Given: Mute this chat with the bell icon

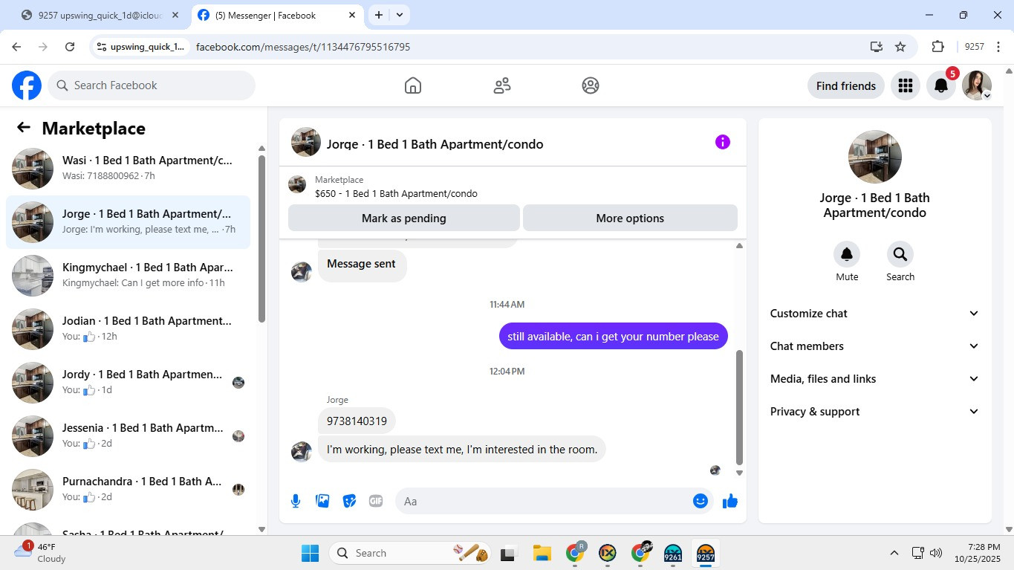Looking at the screenshot, I should coord(847,255).
